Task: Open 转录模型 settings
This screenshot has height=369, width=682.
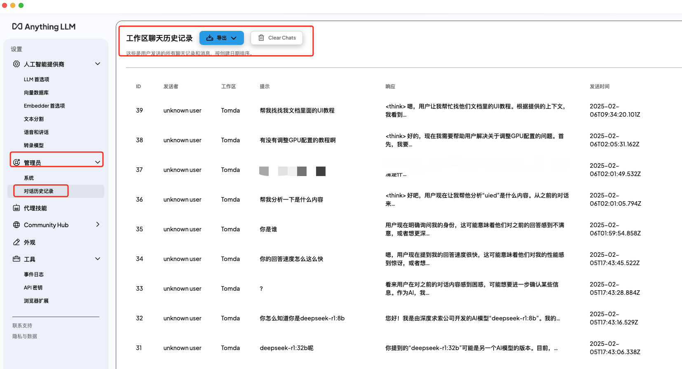Action: tap(34, 145)
